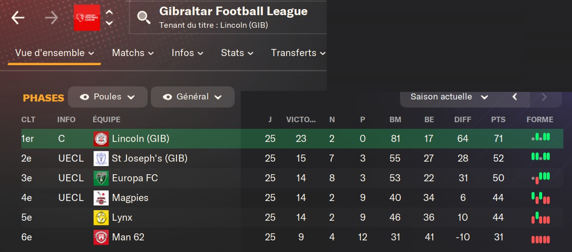572x252 pixels.
Task: Switch to Vue d'ensemble tab
Action: coord(55,53)
